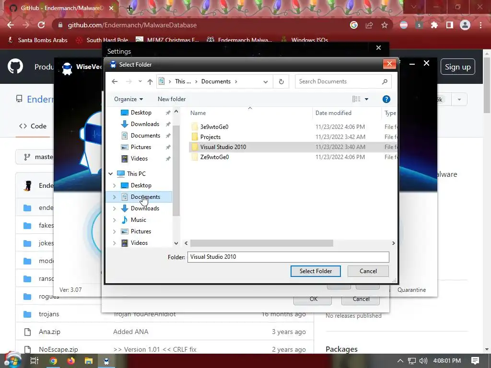Click the Folder name input field

point(288,257)
